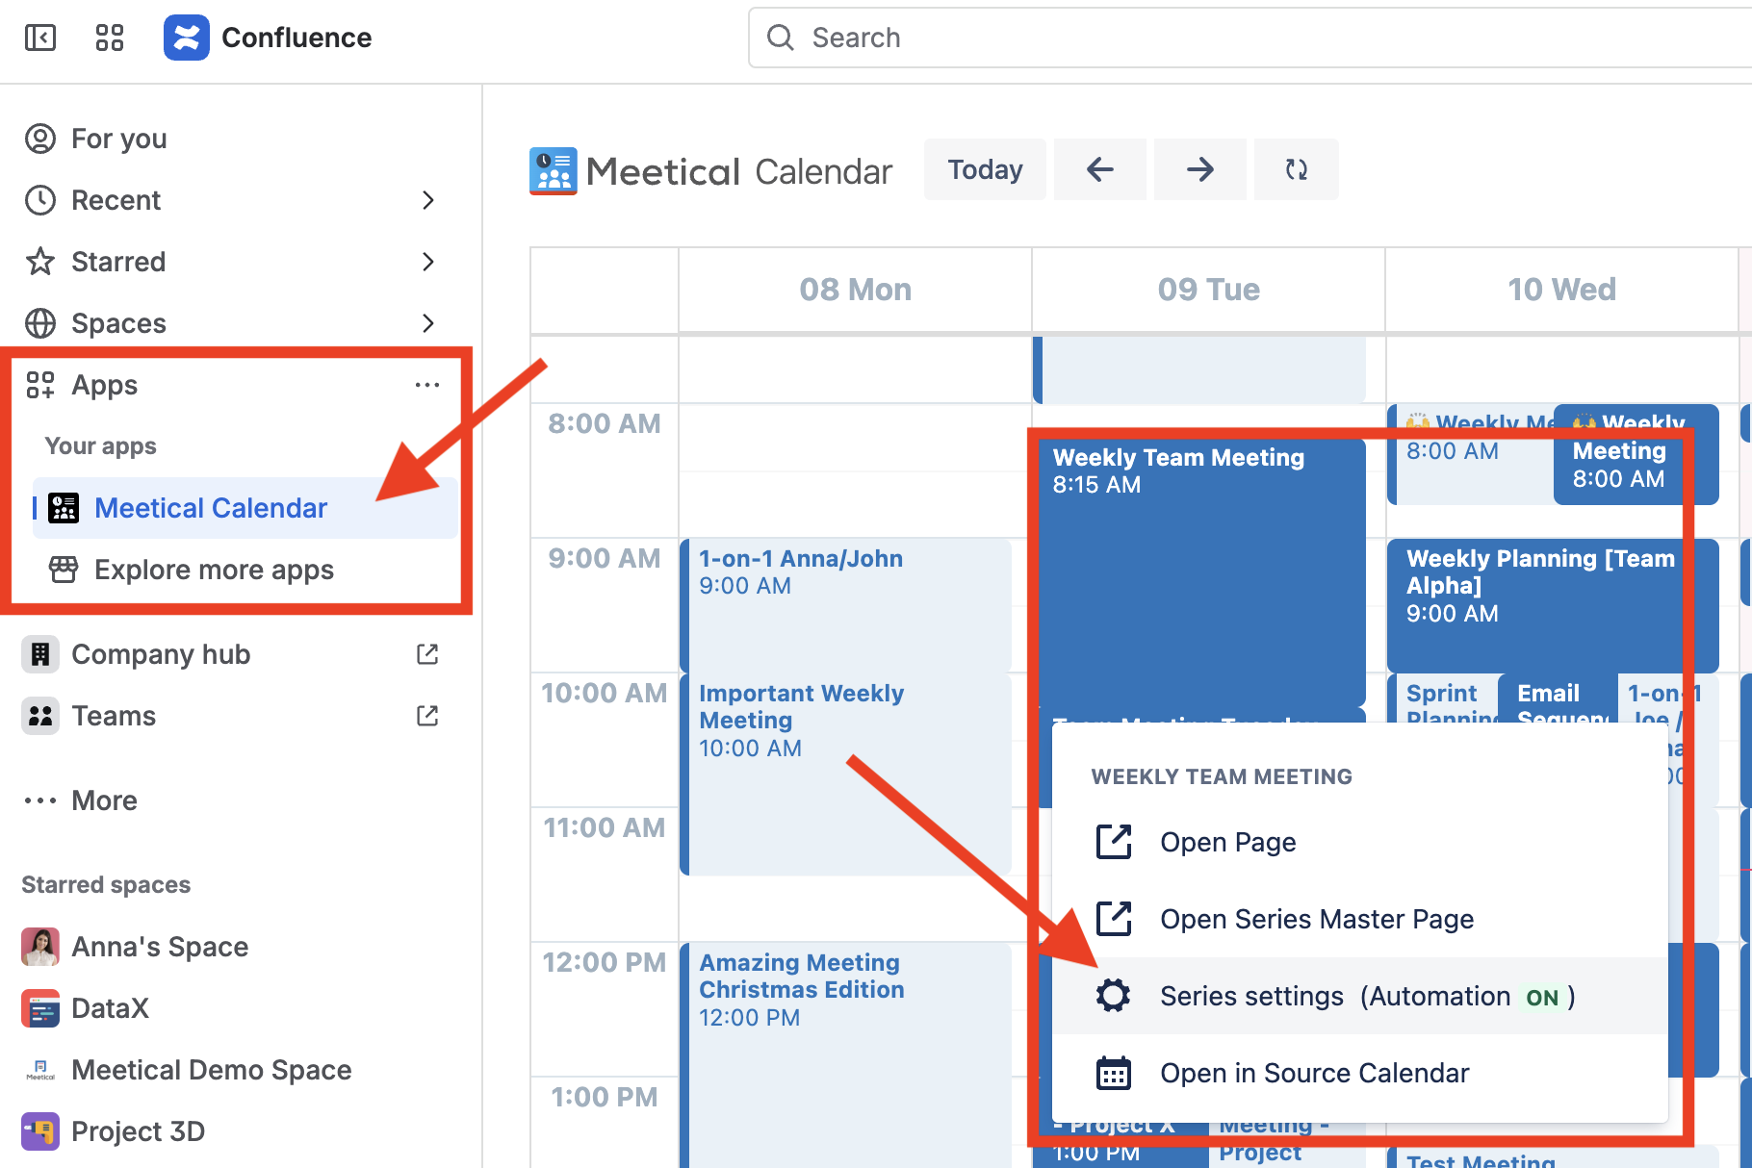Go to next week with forward arrow
Image resolution: width=1752 pixels, height=1168 pixels.
click(1200, 169)
